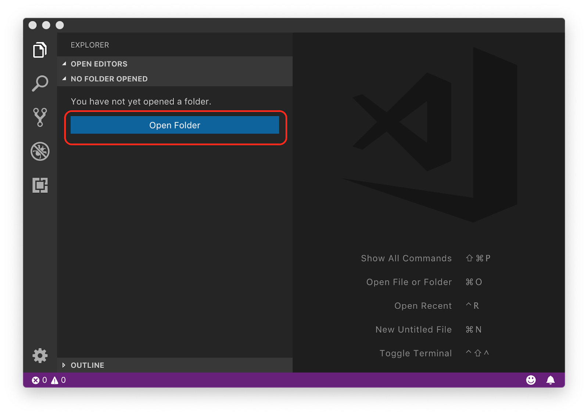Open the Explorer view icon
This screenshot has height=416, width=588.
[x=40, y=50]
